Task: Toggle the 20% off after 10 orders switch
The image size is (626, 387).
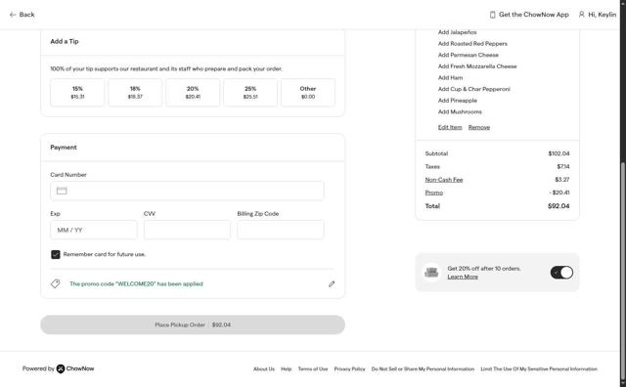Action: (561, 273)
